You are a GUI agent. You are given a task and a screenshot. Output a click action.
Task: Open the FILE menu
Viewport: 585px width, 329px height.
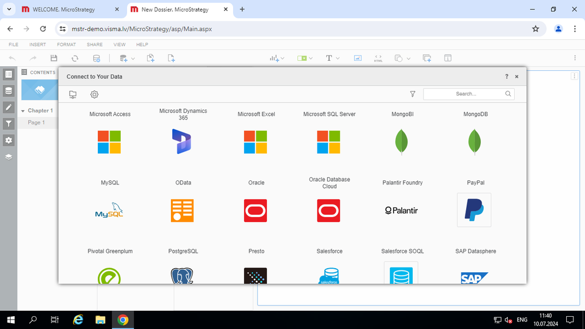pos(13,44)
